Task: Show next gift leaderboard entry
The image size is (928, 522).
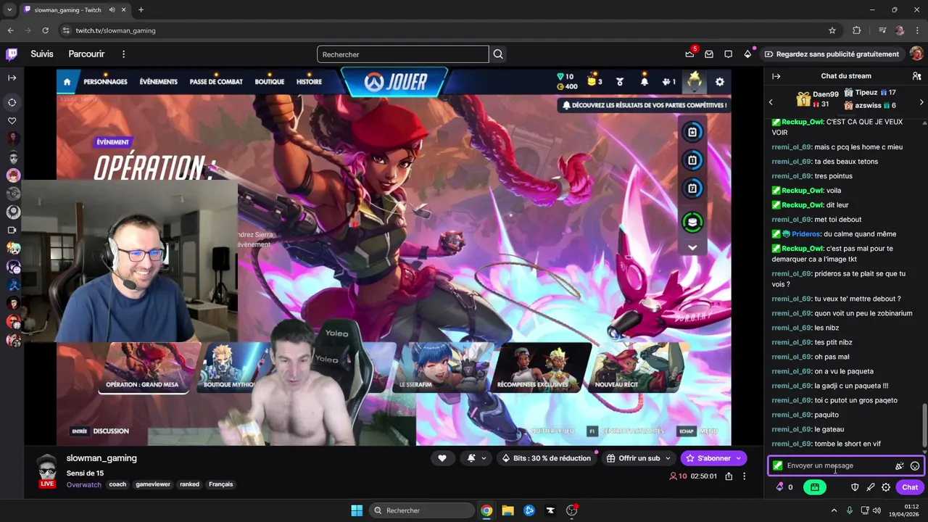Action: click(x=921, y=102)
